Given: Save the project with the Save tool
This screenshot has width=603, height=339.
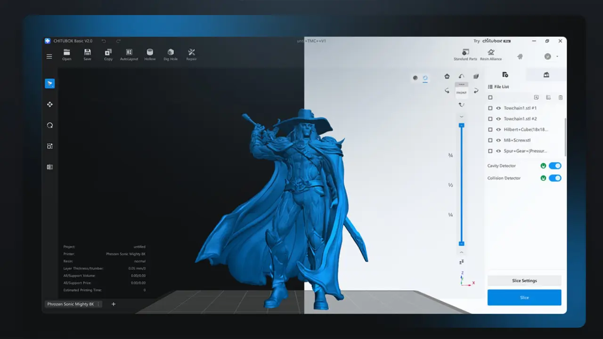Looking at the screenshot, I should [88, 55].
